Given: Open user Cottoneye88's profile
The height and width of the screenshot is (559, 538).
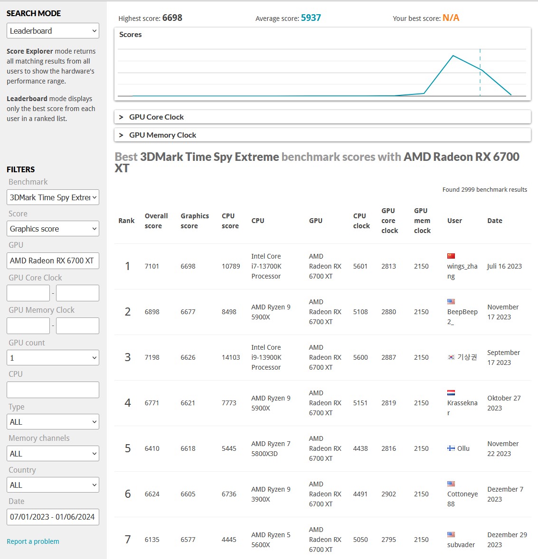Looking at the screenshot, I should [462, 499].
